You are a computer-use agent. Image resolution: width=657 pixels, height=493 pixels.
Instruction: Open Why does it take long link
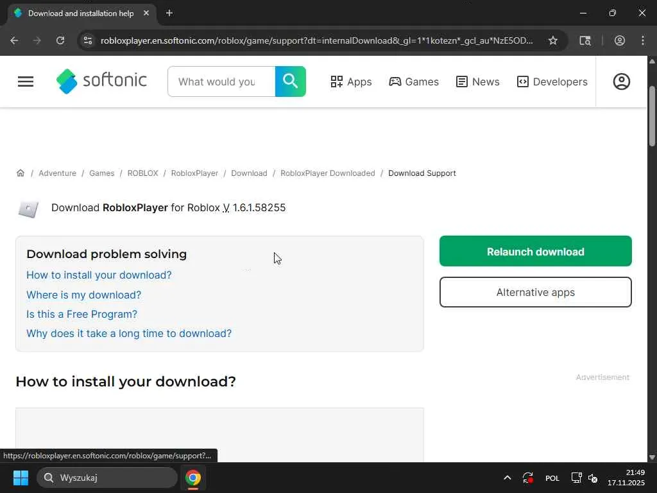tap(129, 333)
